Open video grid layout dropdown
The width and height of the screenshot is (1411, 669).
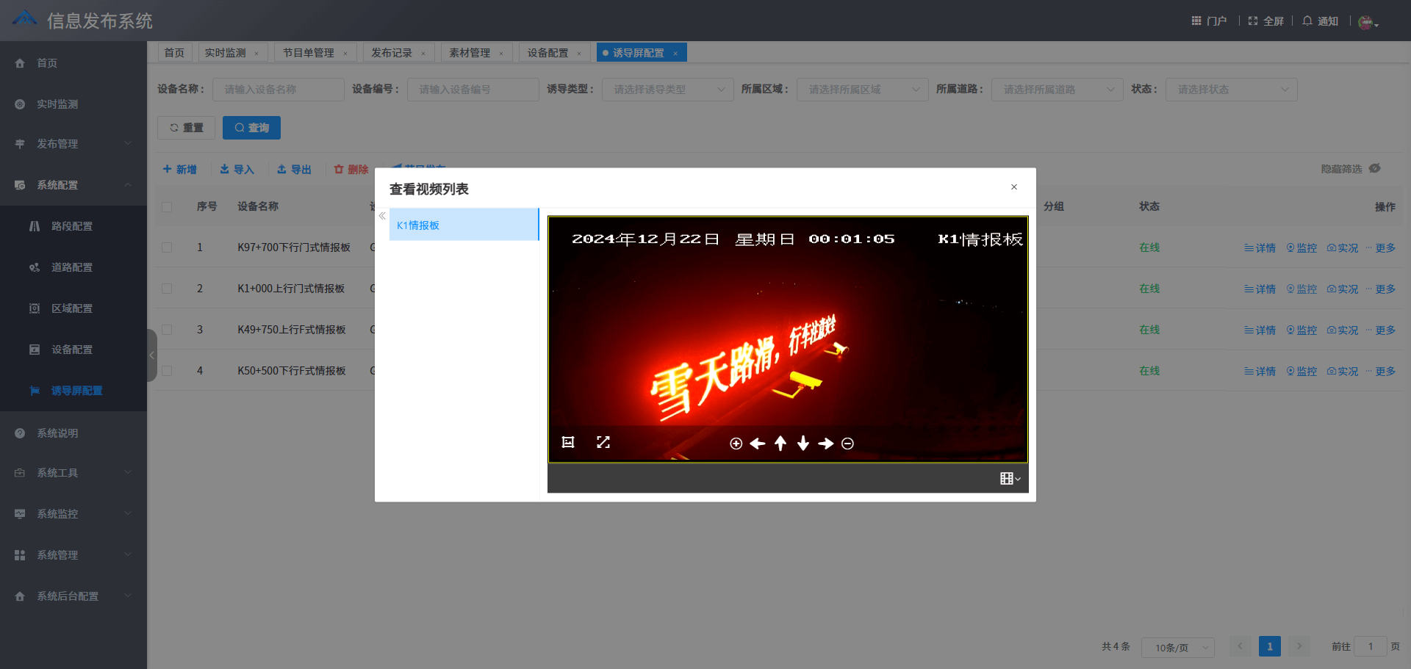[1010, 479]
